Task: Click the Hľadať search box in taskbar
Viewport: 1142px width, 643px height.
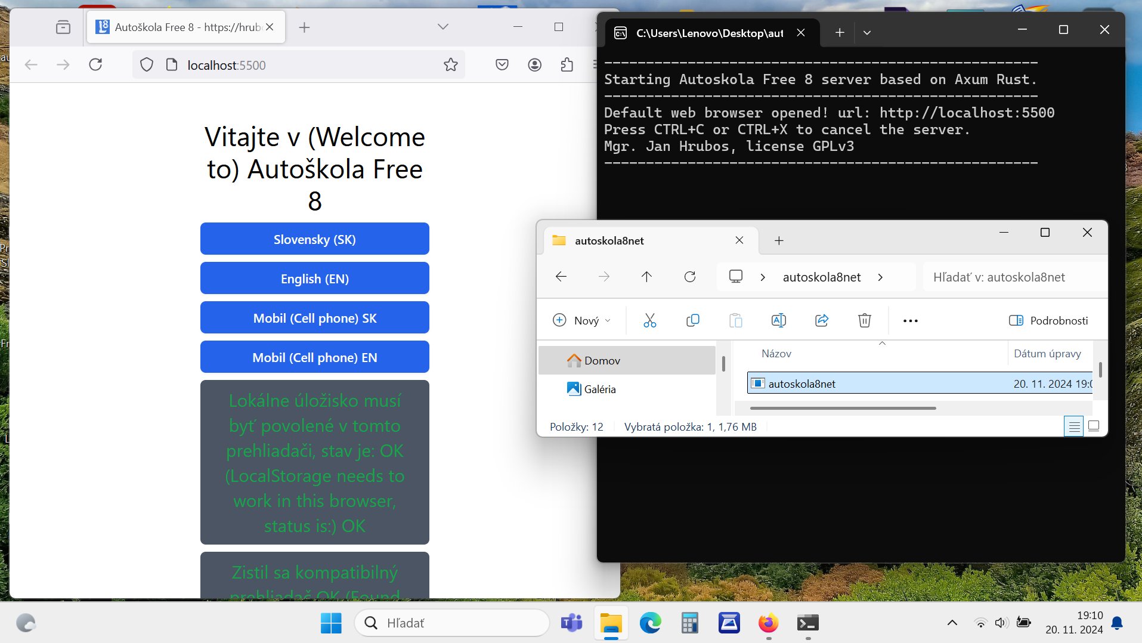Action: pyautogui.click(x=451, y=623)
